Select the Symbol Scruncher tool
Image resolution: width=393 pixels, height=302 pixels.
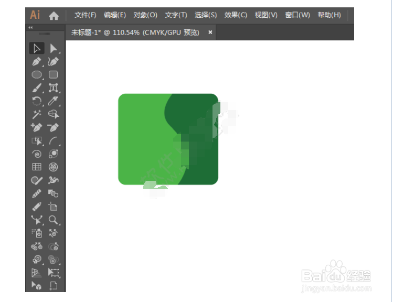coord(37,246)
